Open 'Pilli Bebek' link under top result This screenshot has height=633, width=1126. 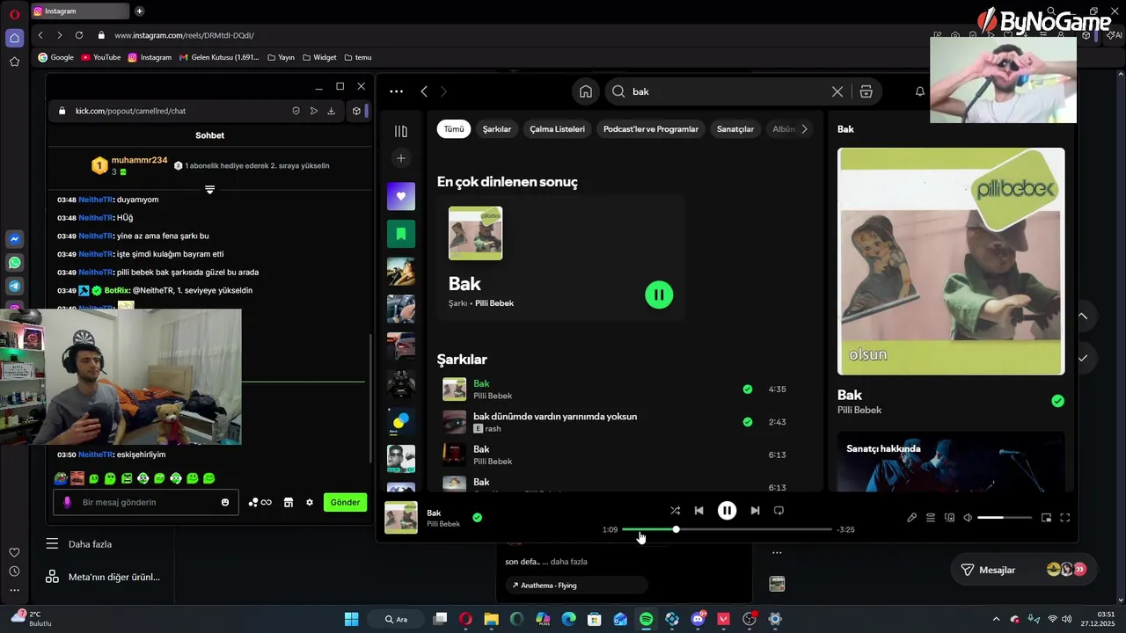pos(494,303)
